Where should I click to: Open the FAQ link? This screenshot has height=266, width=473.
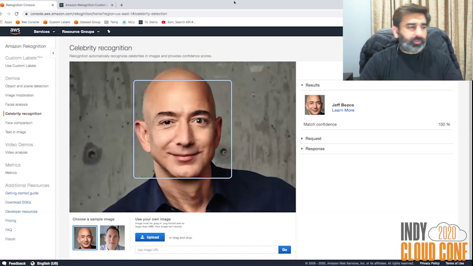coord(8,230)
